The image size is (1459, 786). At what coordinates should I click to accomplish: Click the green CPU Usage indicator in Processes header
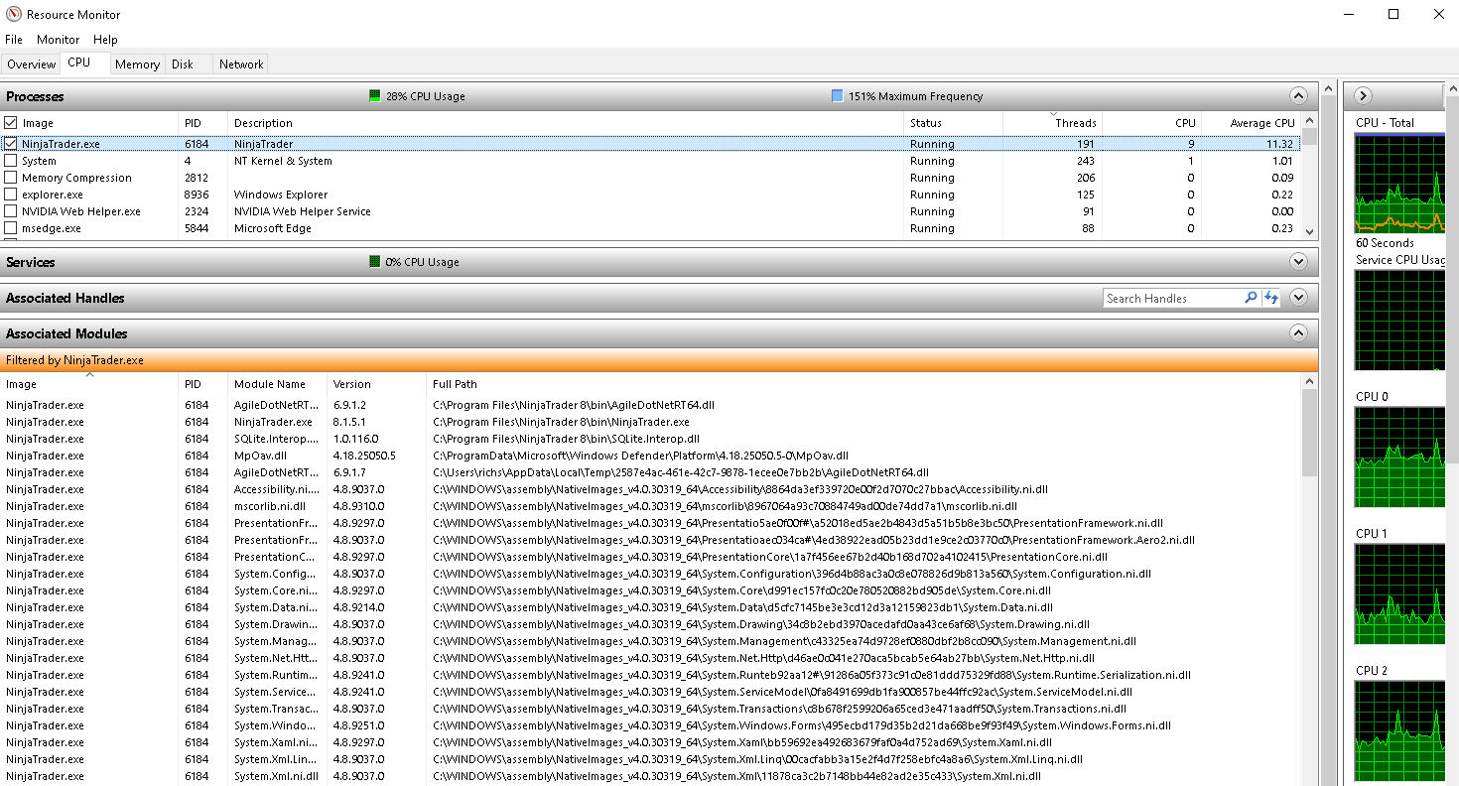pos(374,96)
